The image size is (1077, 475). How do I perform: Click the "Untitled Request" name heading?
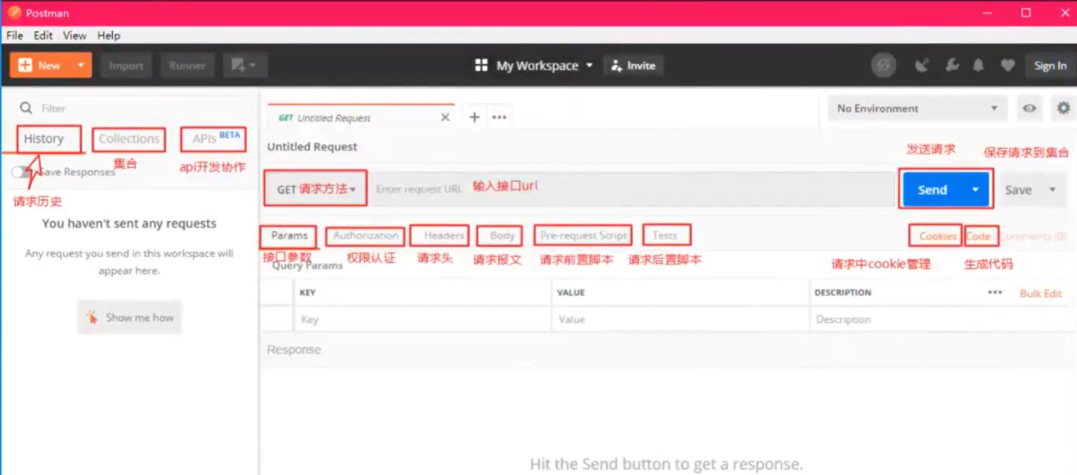point(312,147)
